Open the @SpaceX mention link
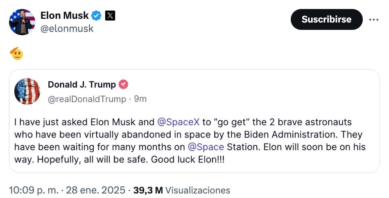 point(178,122)
